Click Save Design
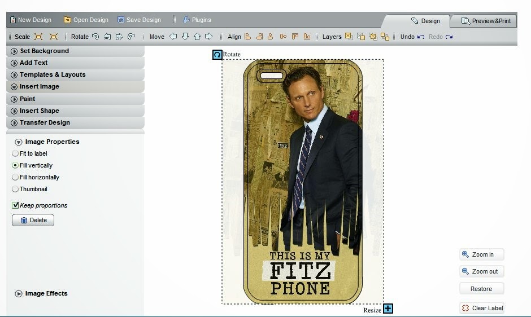This screenshot has height=317, width=531. click(x=139, y=20)
